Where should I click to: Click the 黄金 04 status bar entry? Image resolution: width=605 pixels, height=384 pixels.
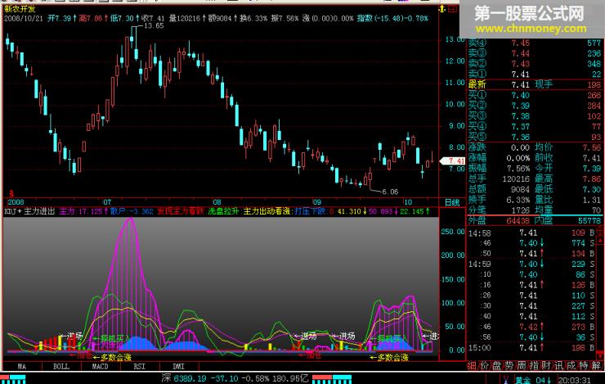pos(533,380)
